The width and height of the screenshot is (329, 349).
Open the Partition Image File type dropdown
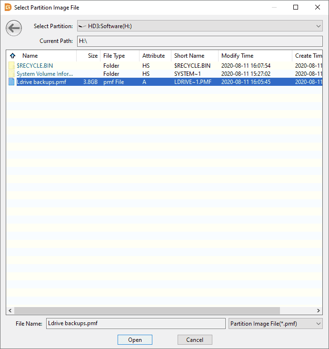pos(318,324)
